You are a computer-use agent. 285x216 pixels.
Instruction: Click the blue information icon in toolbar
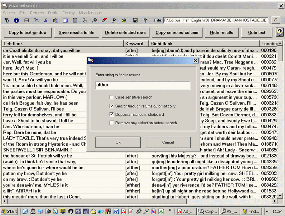tap(16, 20)
